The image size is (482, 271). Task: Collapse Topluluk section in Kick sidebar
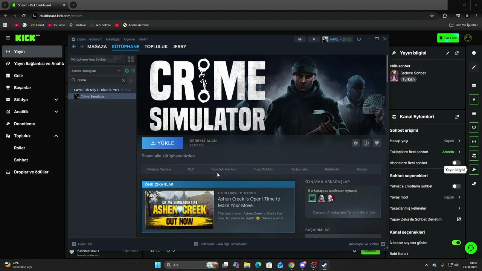click(x=56, y=136)
